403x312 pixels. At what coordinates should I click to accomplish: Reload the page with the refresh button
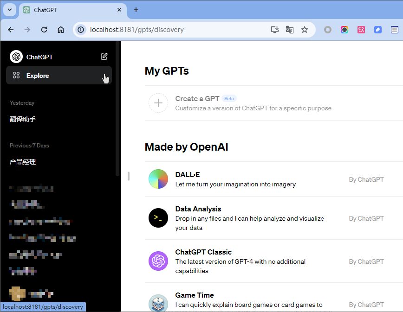click(x=44, y=30)
